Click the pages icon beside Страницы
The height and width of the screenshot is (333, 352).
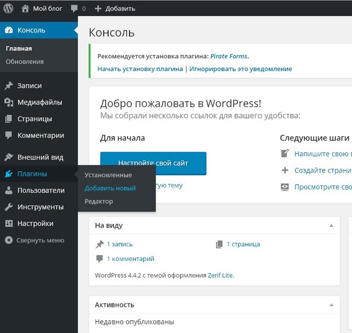click(x=8, y=119)
